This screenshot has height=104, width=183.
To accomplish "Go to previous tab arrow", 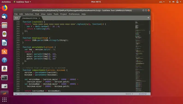I will 15,18.
